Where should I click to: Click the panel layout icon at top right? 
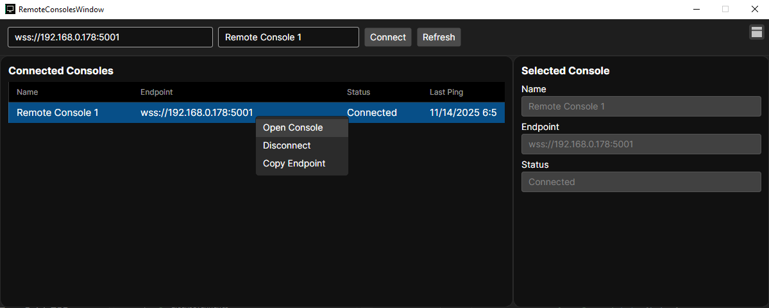click(x=756, y=33)
